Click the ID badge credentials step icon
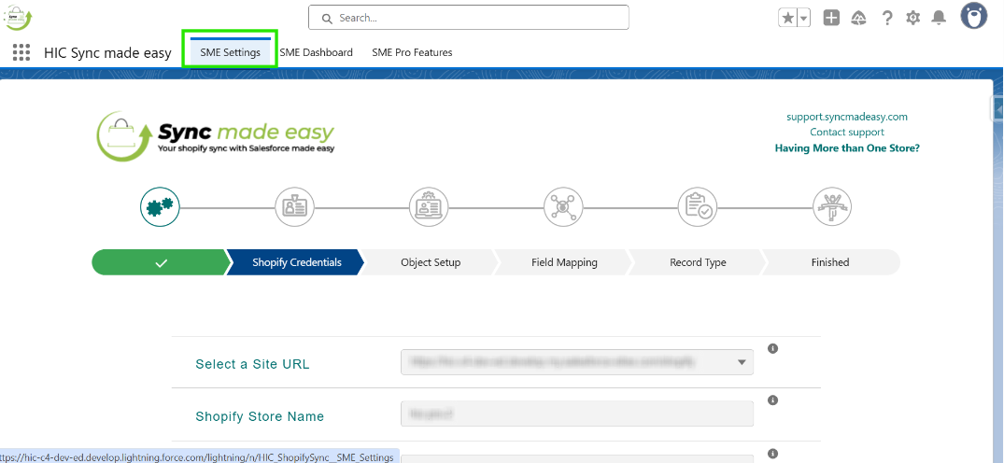Image resolution: width=1004 pixels, height=463 pixels. pos(294,207)
